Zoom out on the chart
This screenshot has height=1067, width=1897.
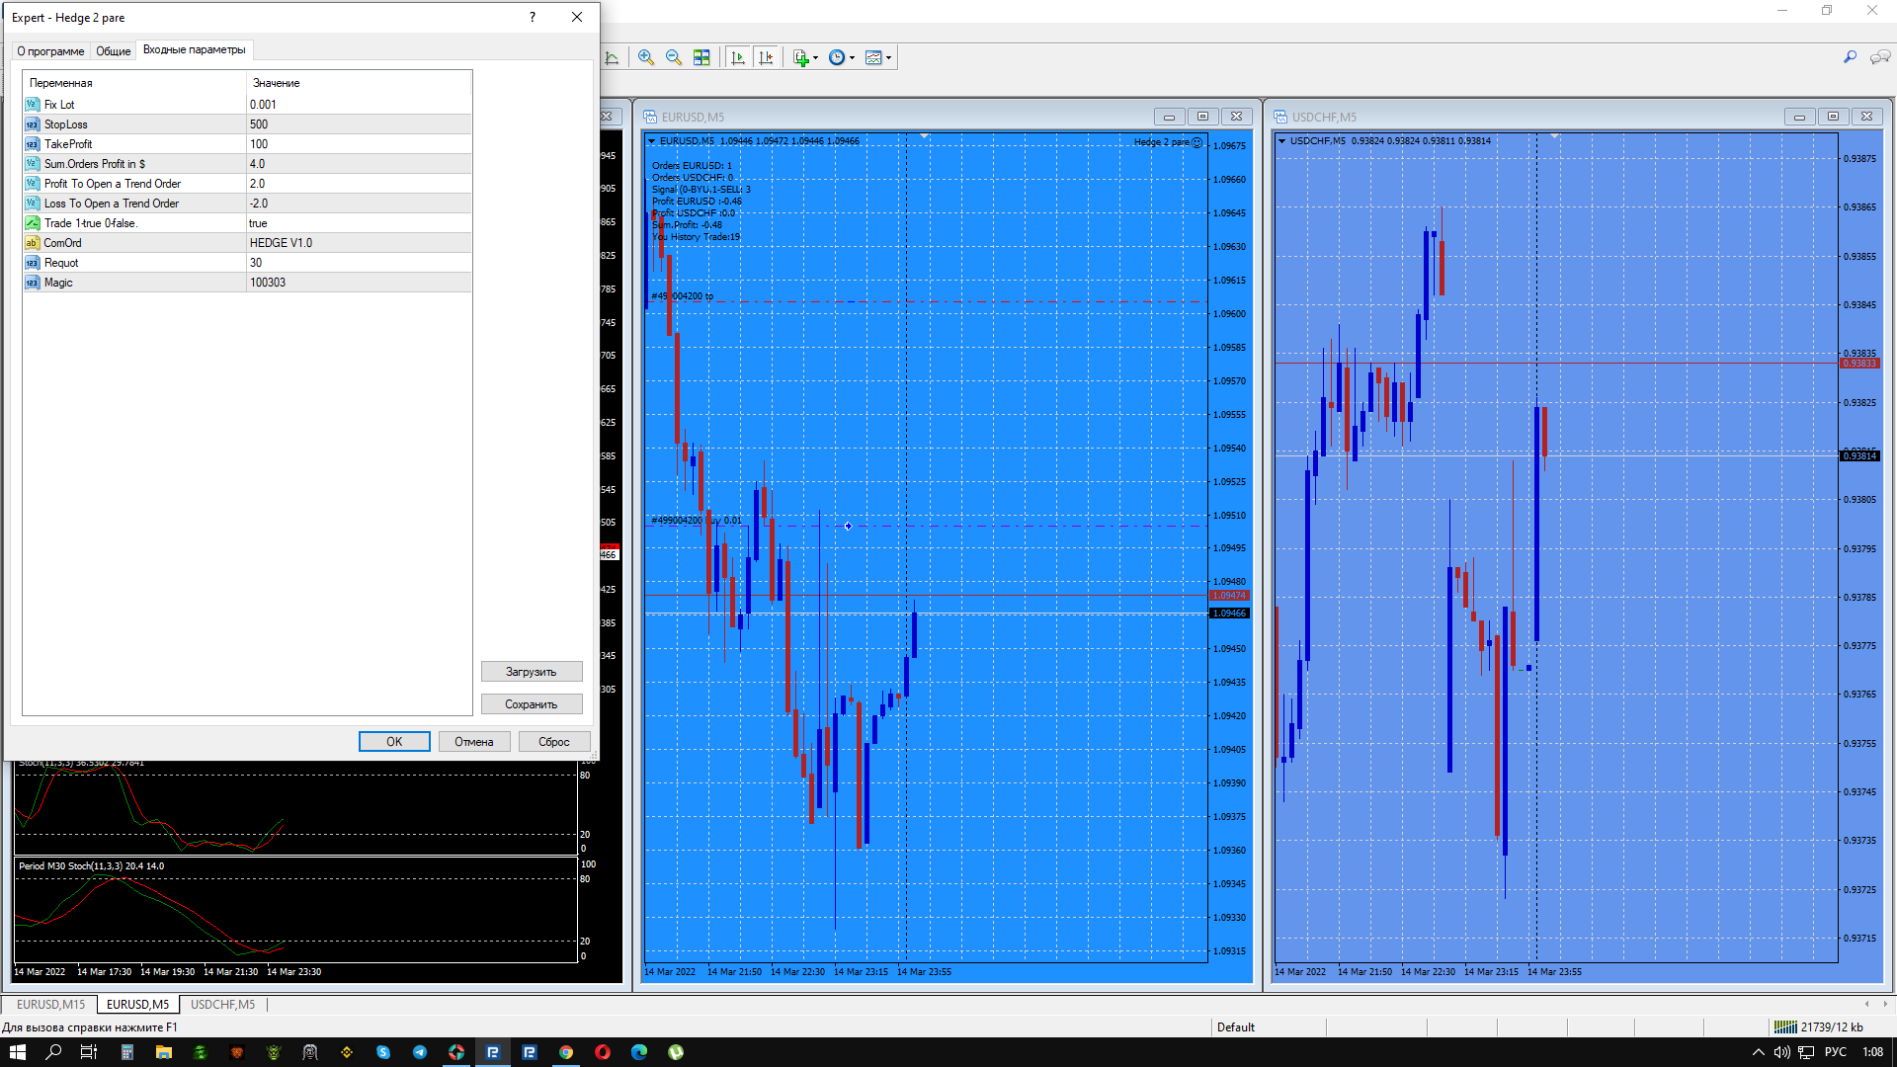point(674,57)
